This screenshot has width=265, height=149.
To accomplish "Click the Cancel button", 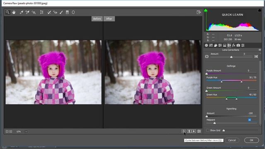I will point(232,140).
